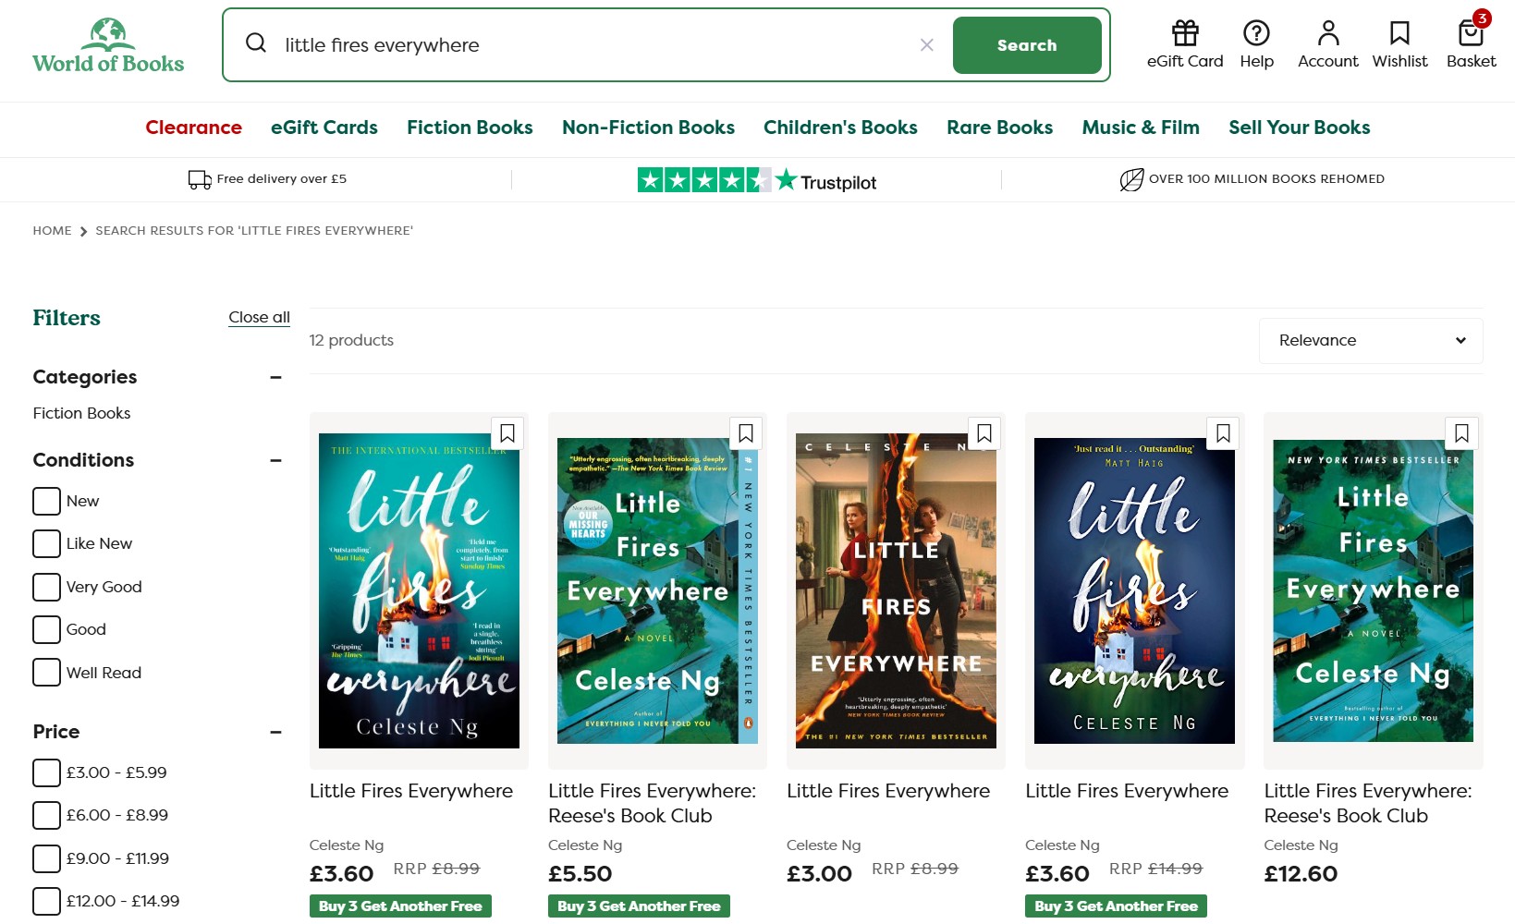Click the Close all filters link
Viewport: 1515px width, 924px height.
pos(258,317)
